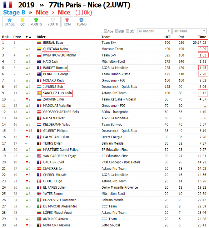Open the Team Jumbo-Visma link

point(116,74)
